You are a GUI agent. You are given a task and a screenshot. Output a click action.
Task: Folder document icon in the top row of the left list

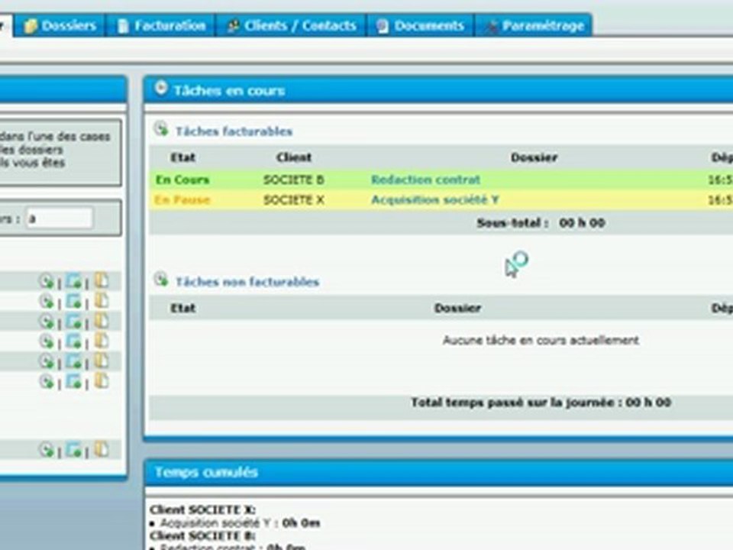click(101, 280)
